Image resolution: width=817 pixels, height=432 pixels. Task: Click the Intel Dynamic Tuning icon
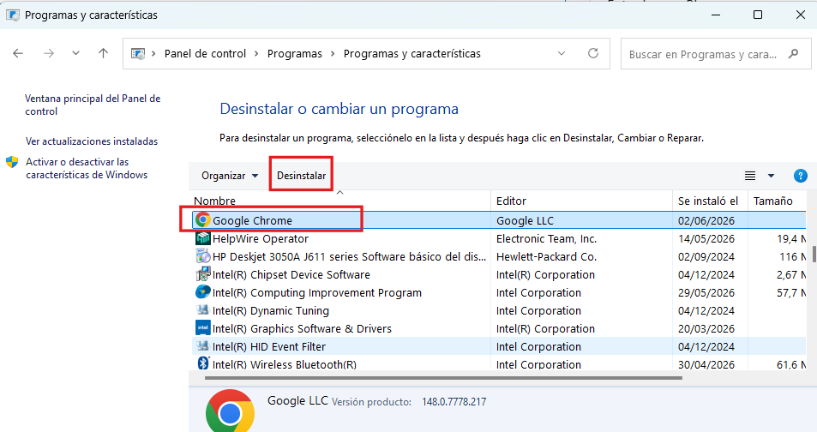point(202,309)
